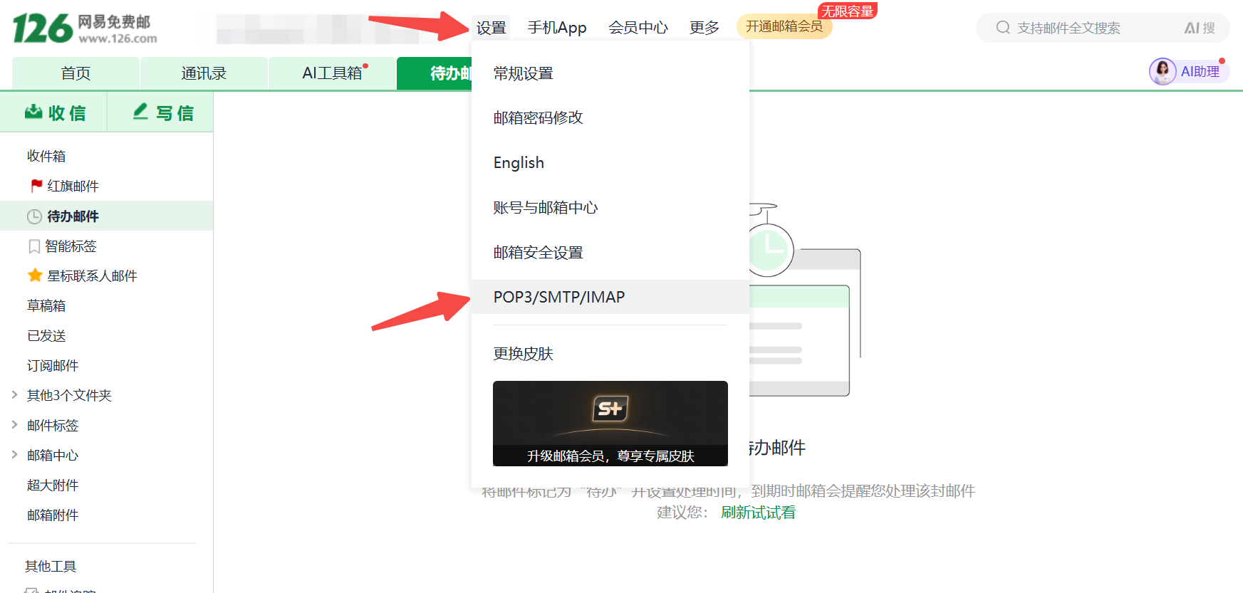
Task: Select POP3/SMTP/IMAP from settings menu
Action: (558, 297)
